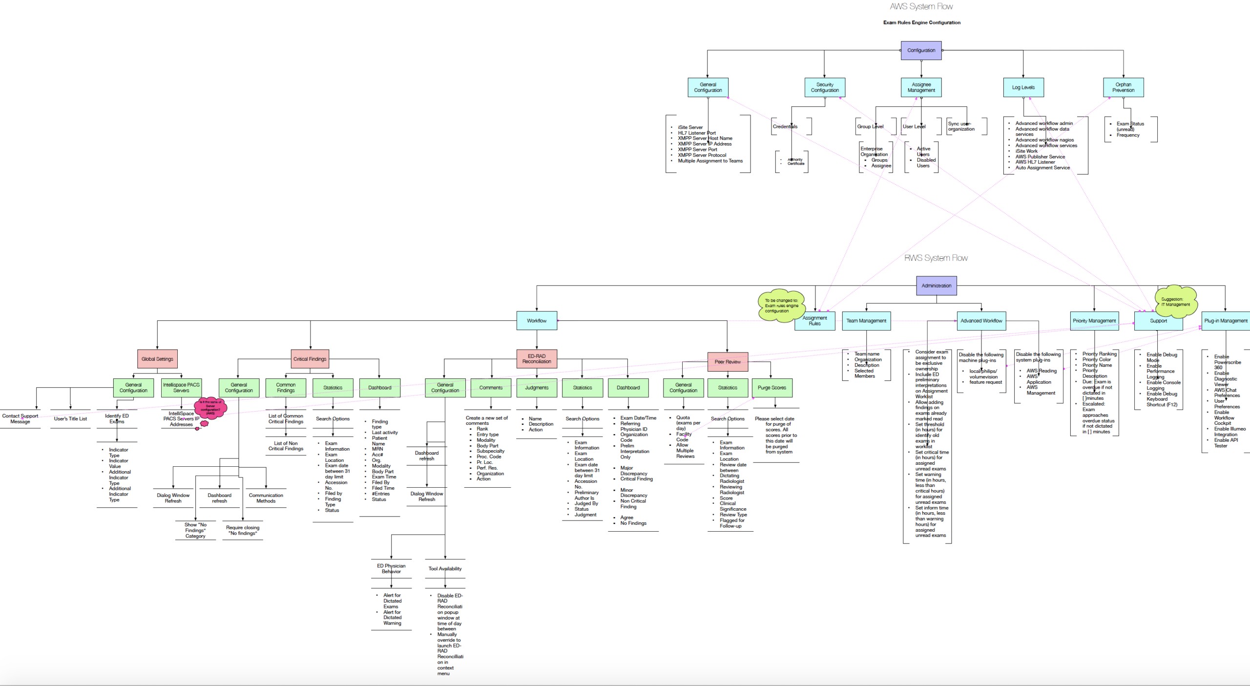
Task: Click the 'IT Management' suggestion cloud note
Action: (x=1175, y=302)
